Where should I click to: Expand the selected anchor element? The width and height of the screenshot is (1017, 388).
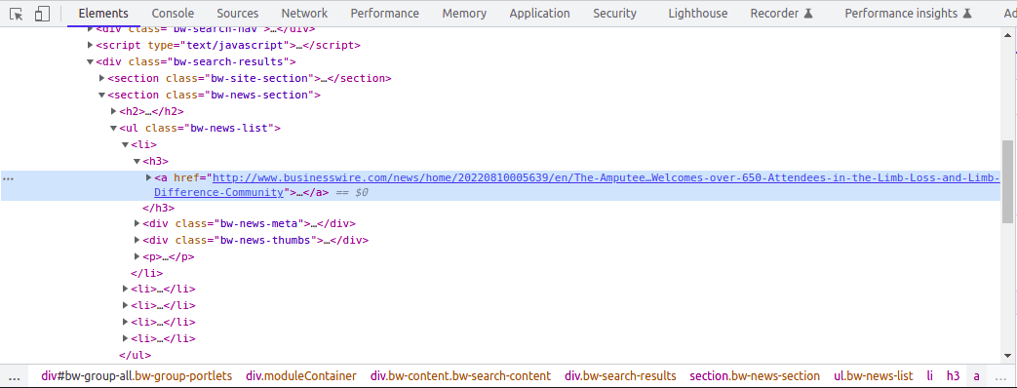click(148, 177)
